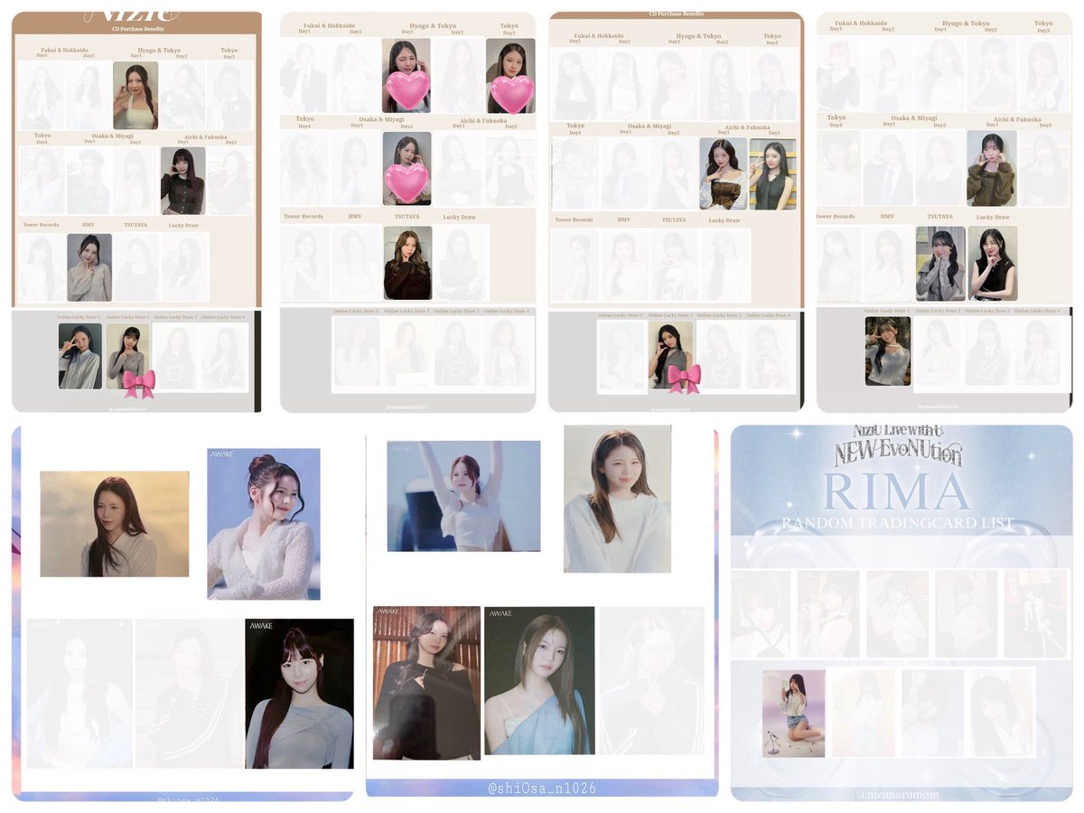
Task: Open AWAKE card with black outfit, wooden backdrop
Action: [426, 681]
